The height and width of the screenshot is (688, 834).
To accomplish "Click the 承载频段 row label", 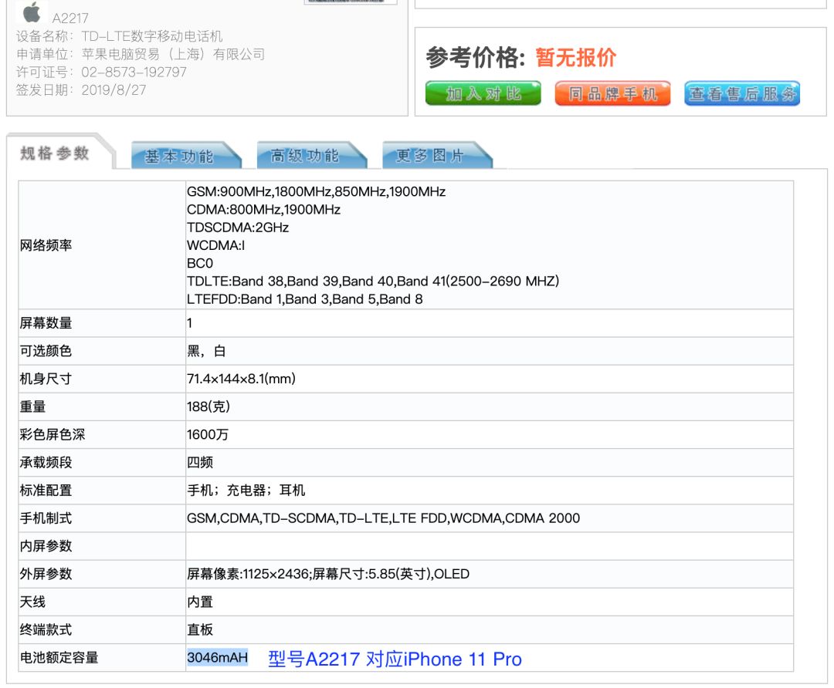I will click(46, 463).
